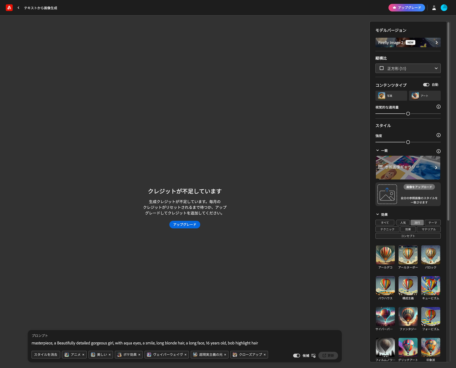Screen dimensions: 456x368
Task: Apply the アールデコ style thumbnail
Action: click(x=385, y=255)
